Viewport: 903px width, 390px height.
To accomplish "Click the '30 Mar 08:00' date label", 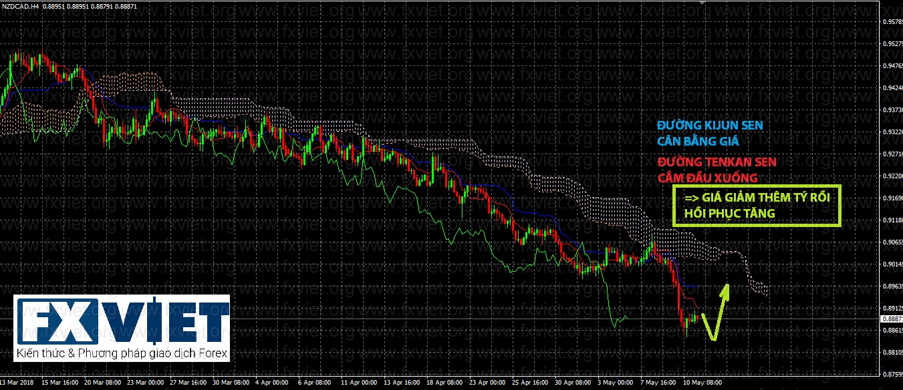I will click(231, 383).
